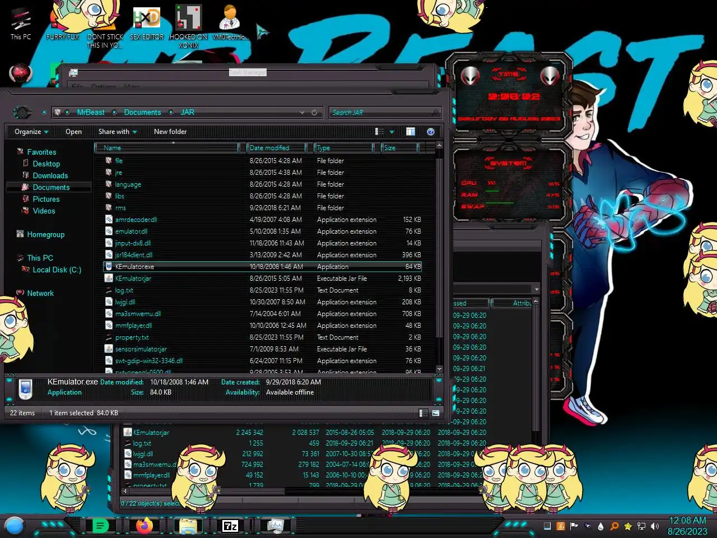Switch to large icons view in the status bar
The image size is (717, 538).
[x=436, y=413]
